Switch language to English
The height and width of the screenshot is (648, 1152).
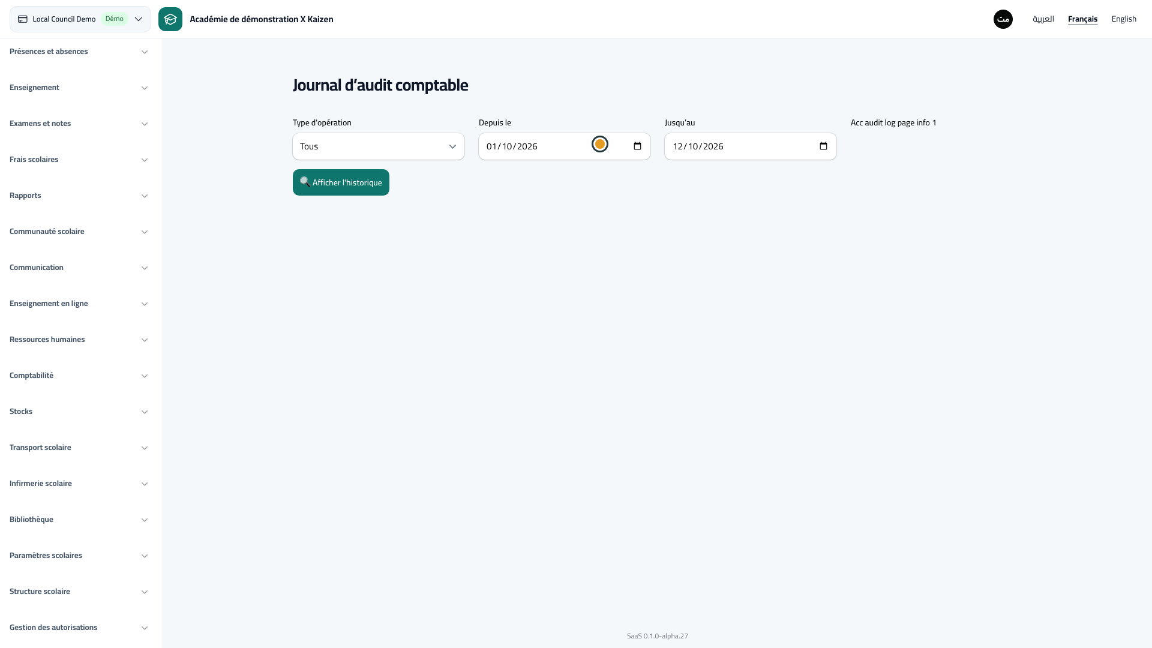1124,19
